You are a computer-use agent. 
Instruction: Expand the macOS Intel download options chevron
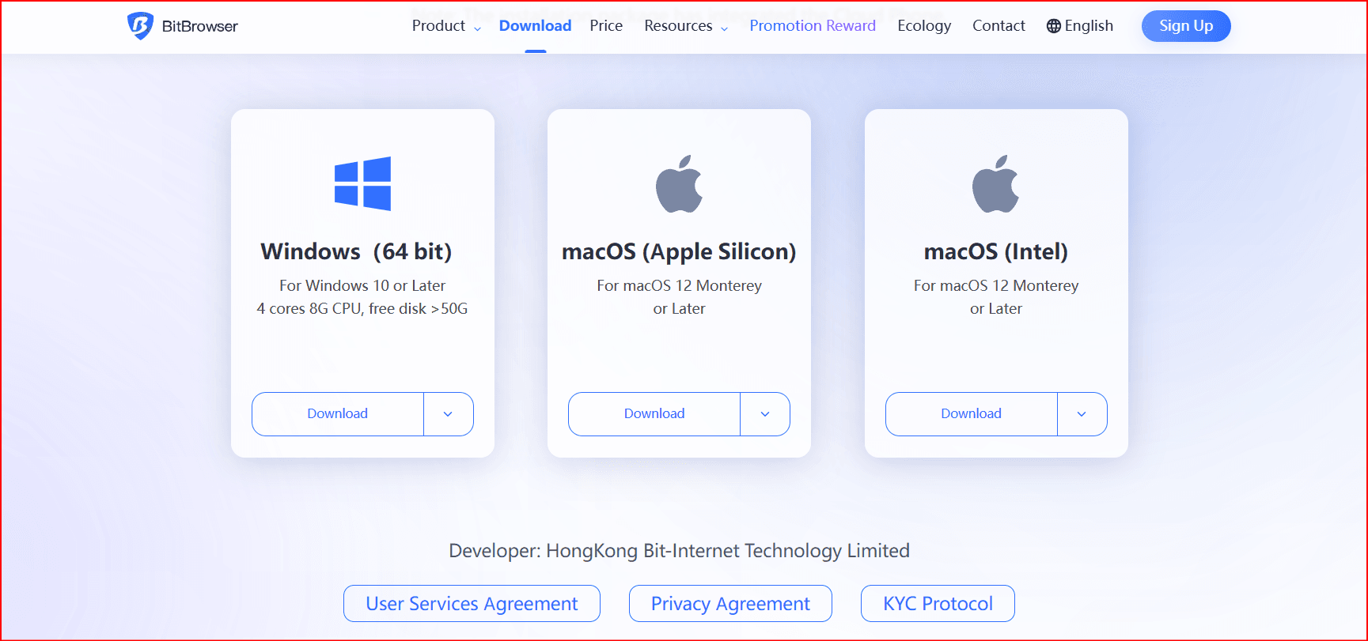(1082, 414)
